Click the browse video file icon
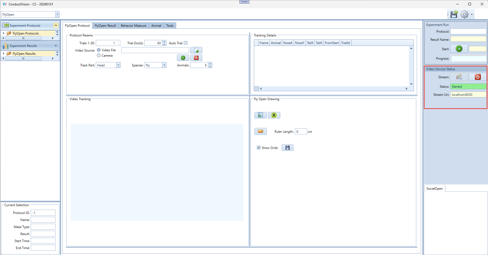Viewport: 488px width, 255px height. 196,50
